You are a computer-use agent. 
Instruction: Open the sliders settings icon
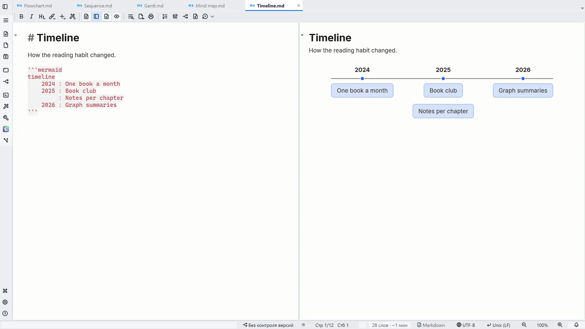(x=175, y=16)
